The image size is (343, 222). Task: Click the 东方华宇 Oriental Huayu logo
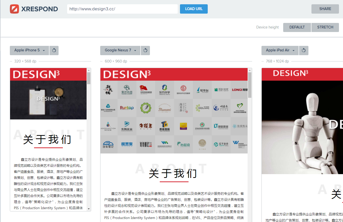coord(165,90)
